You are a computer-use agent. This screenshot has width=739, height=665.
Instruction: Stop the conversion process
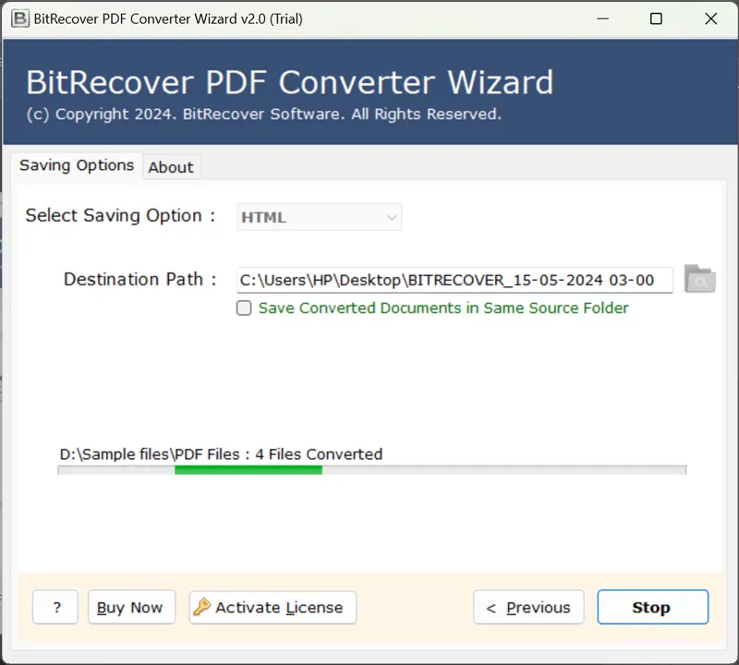tap(652, 607)
